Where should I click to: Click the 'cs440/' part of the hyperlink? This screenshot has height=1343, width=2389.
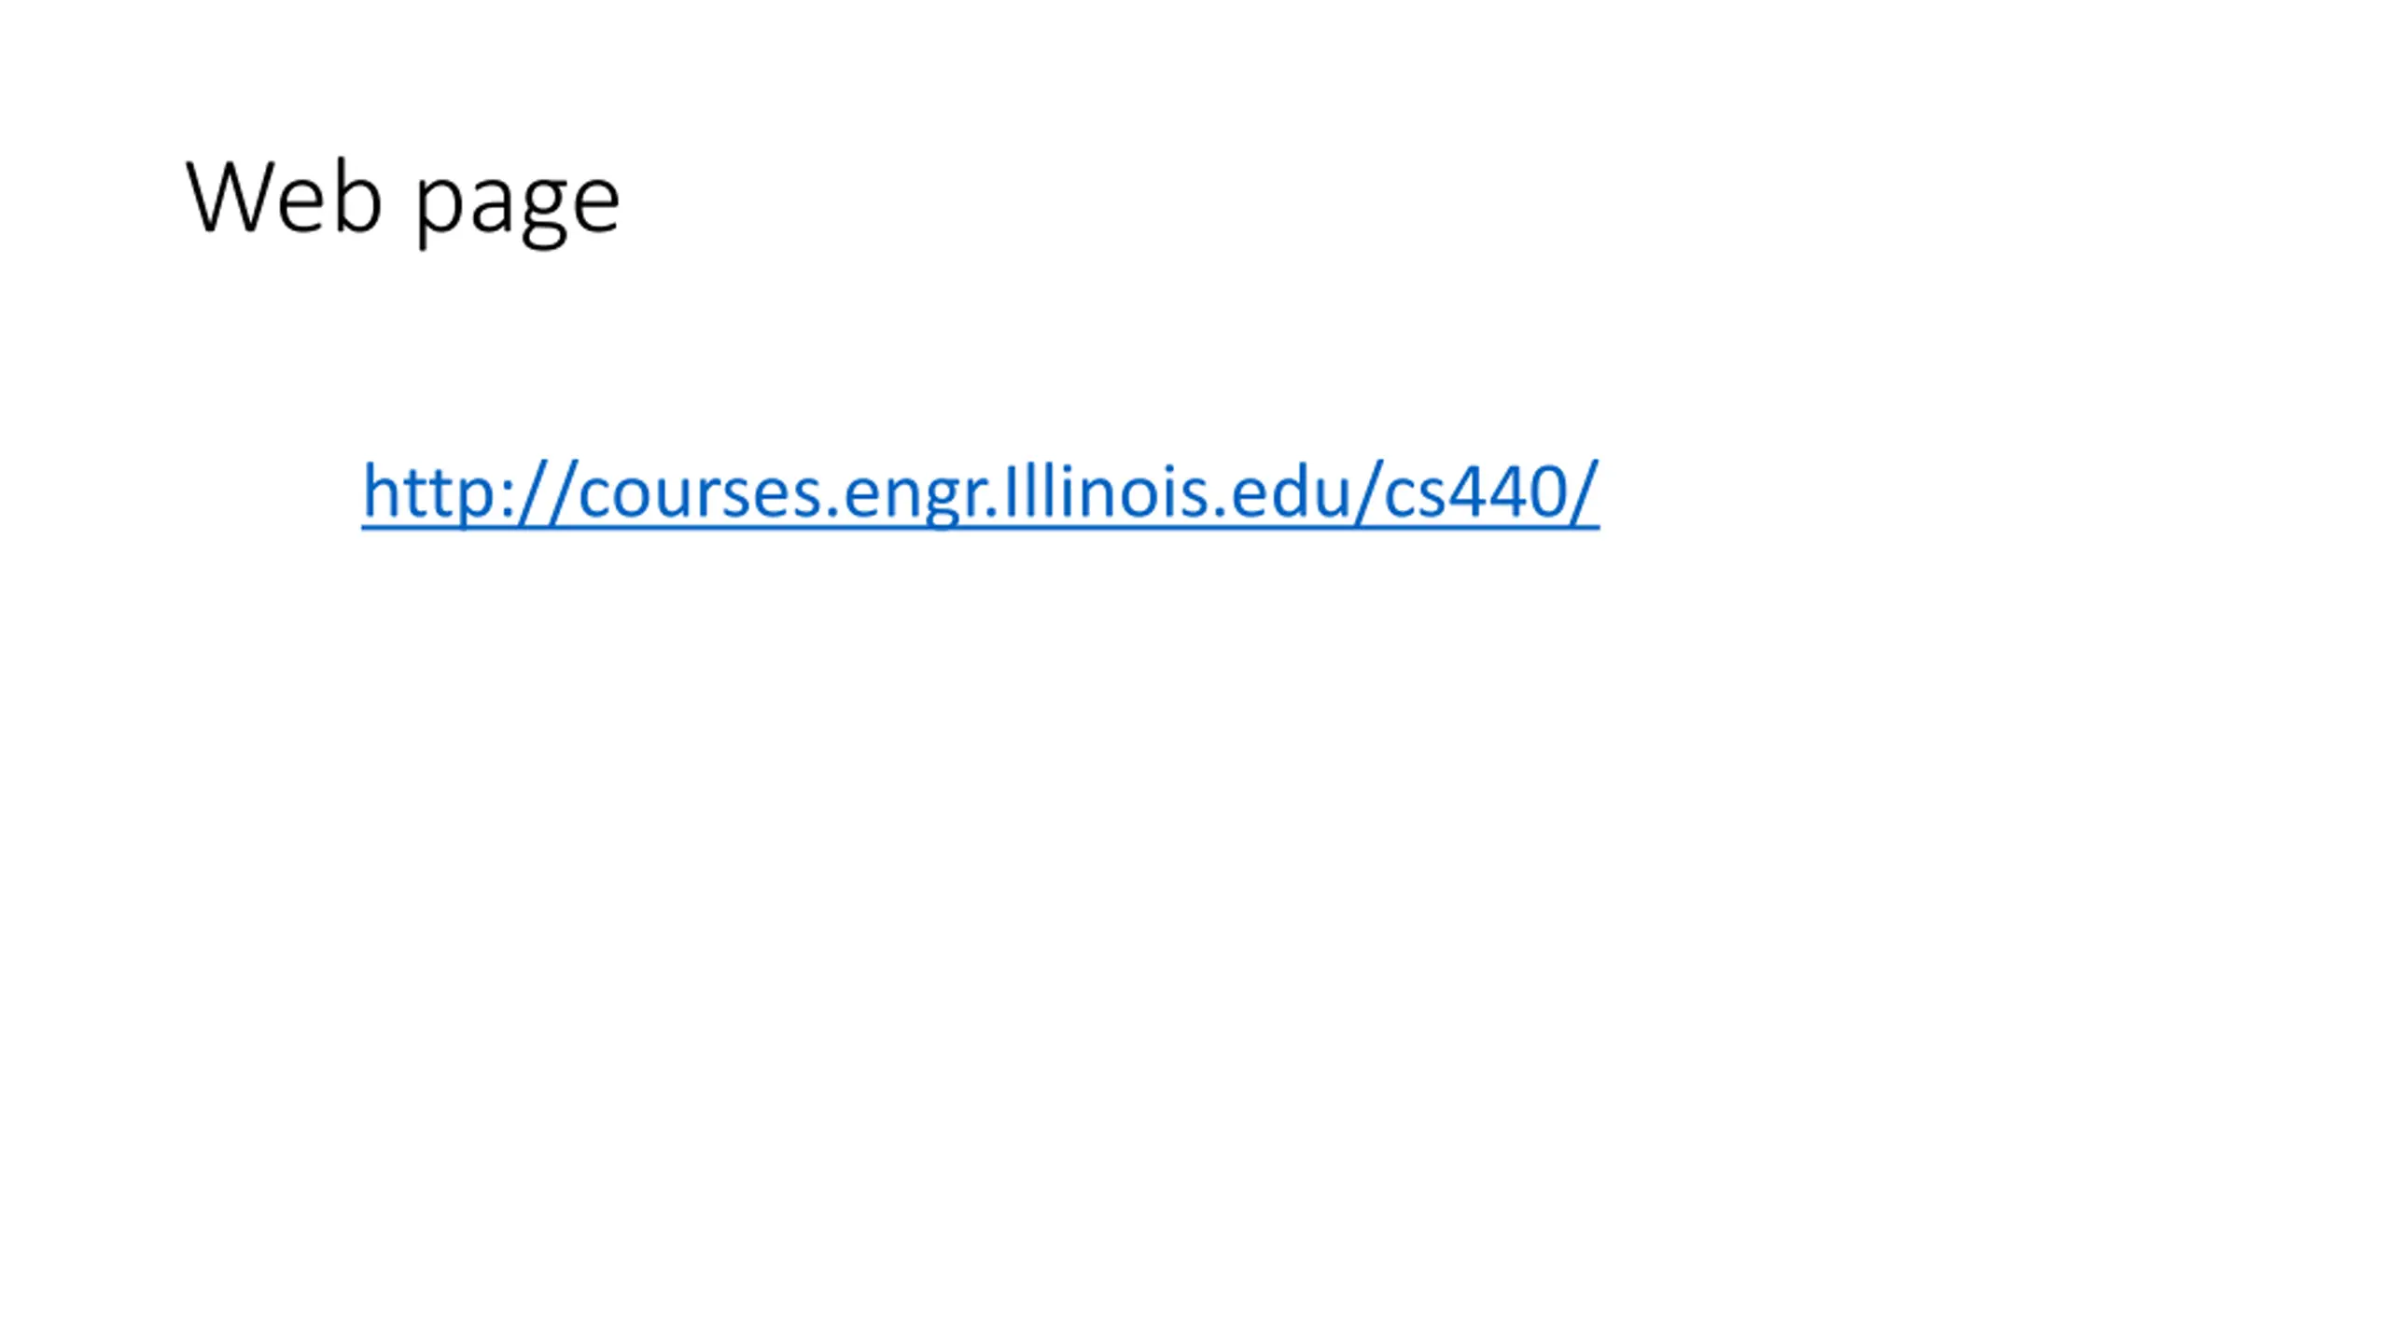1491,492
